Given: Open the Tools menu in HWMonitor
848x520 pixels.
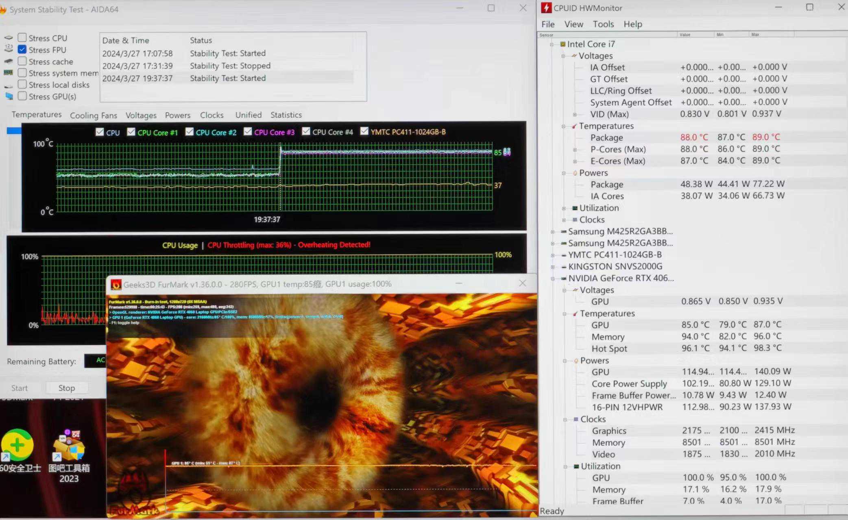Looking at the screenshot, I should click(603, 24).
